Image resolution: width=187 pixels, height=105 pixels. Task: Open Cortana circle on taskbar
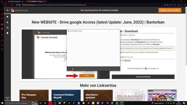point(40,103)
